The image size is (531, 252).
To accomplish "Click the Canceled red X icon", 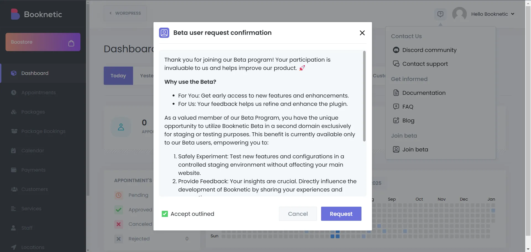I will (119, 224).
